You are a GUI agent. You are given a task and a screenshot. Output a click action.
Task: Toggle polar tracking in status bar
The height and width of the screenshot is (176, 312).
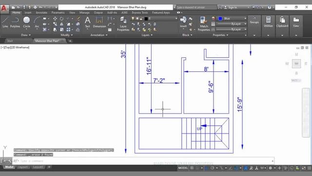click(213, 168)
